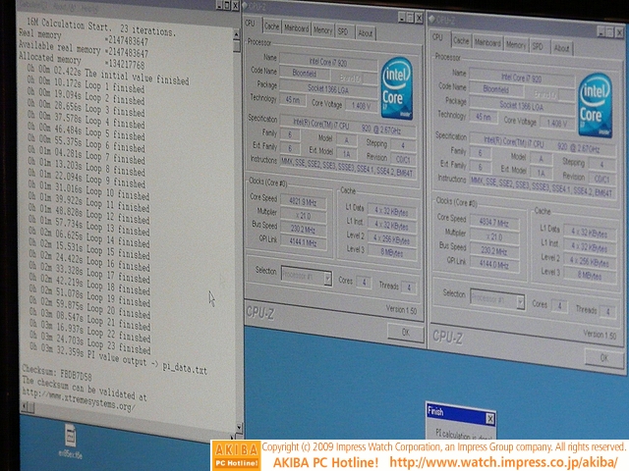The image size is (629, 471).
Task: Click Intel Core logo in right CPU-Z window
Action: (595, 102)
